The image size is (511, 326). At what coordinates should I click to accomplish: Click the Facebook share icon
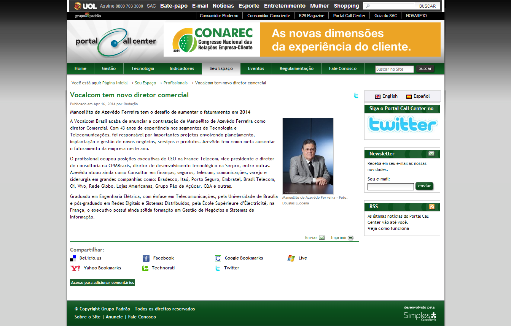tap(146, 258)
